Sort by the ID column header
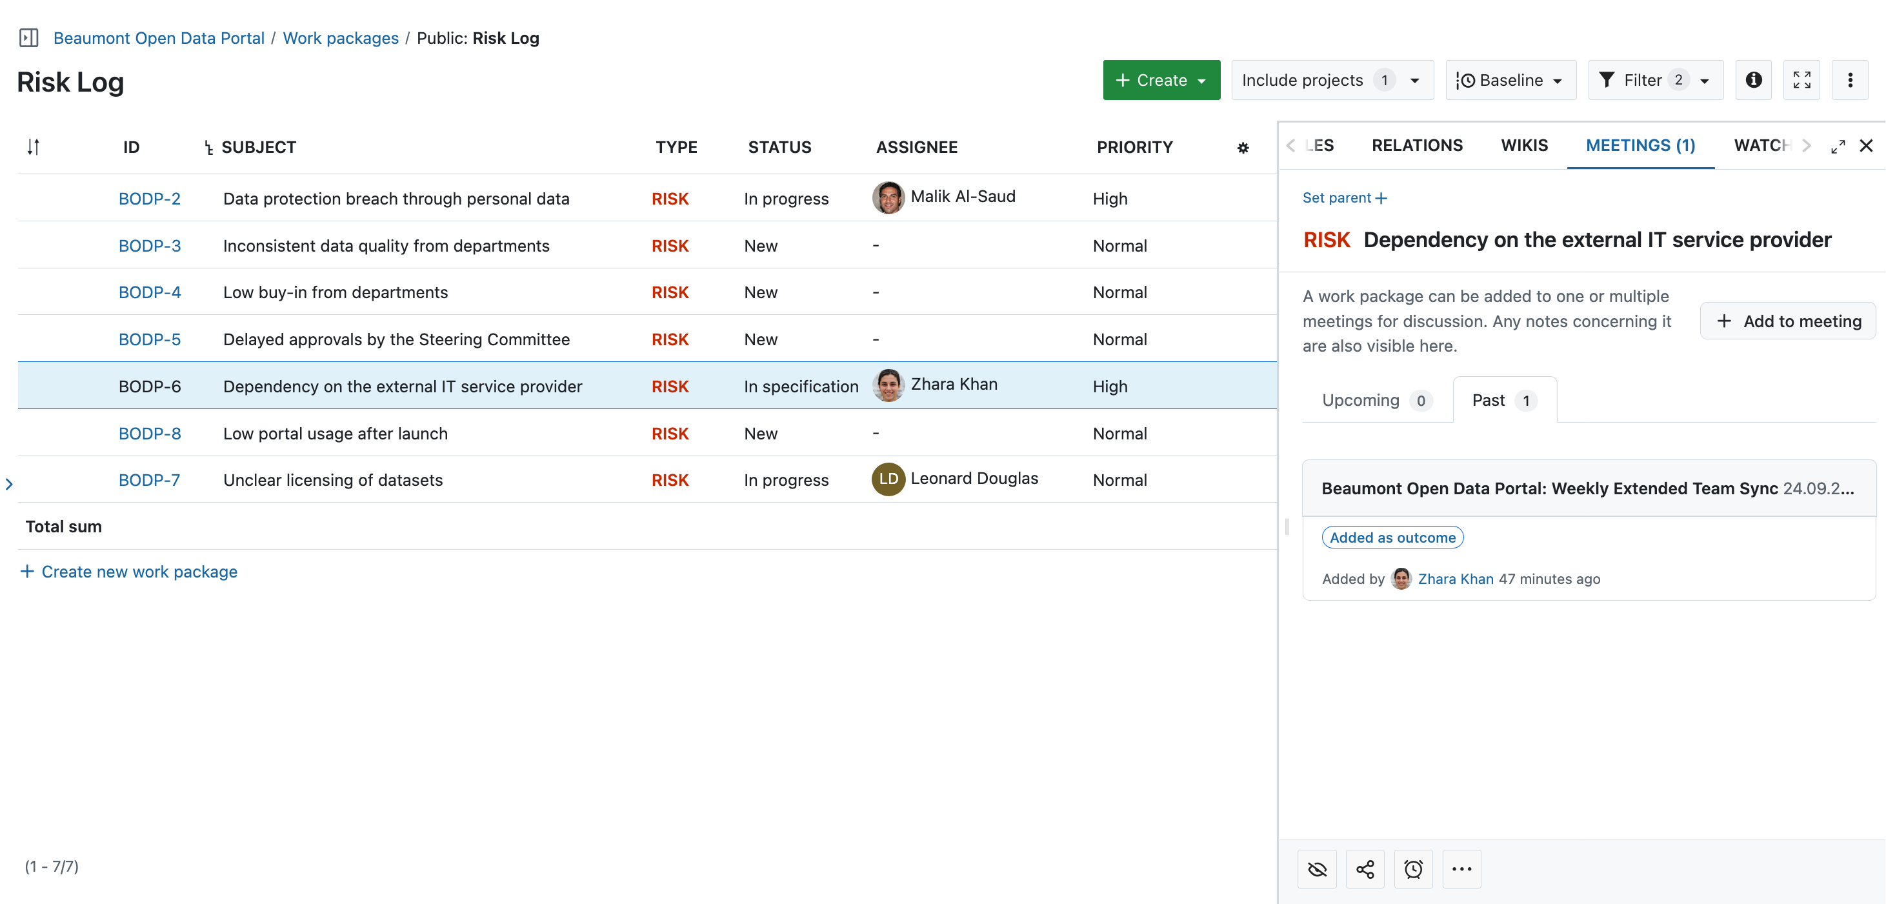The image size is (1886, 904). click(131, 147)
